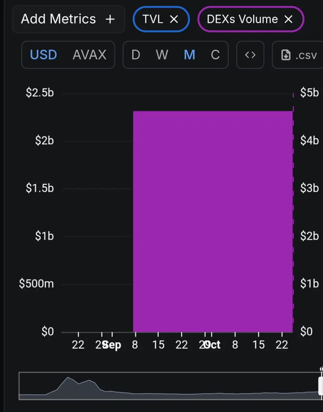
Task: Click the TVL metric chip
Action: click(153, 19)
